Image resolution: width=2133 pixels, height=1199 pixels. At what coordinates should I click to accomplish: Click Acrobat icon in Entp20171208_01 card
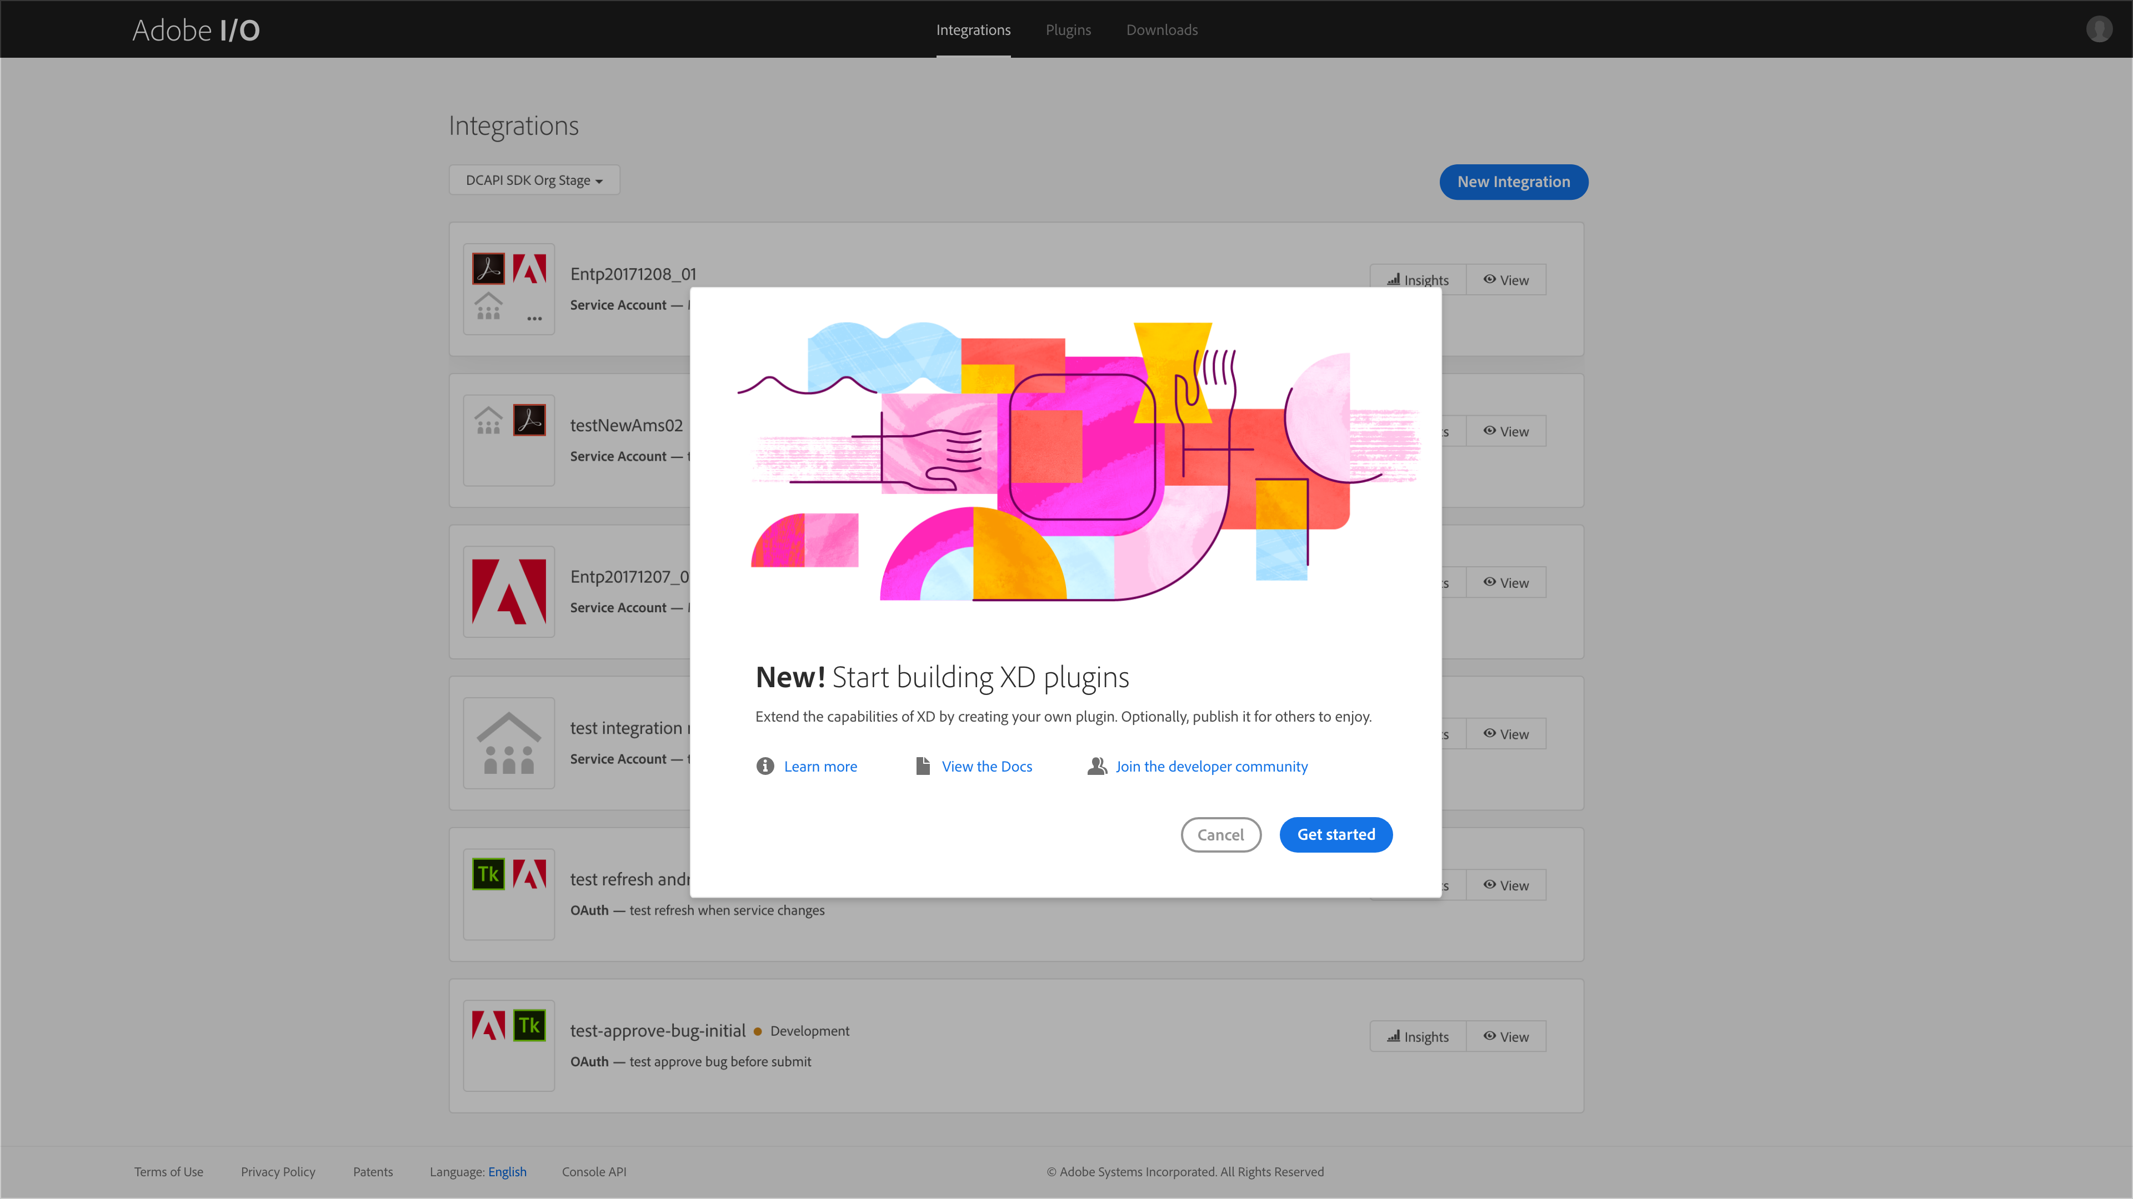coord(489,268)
